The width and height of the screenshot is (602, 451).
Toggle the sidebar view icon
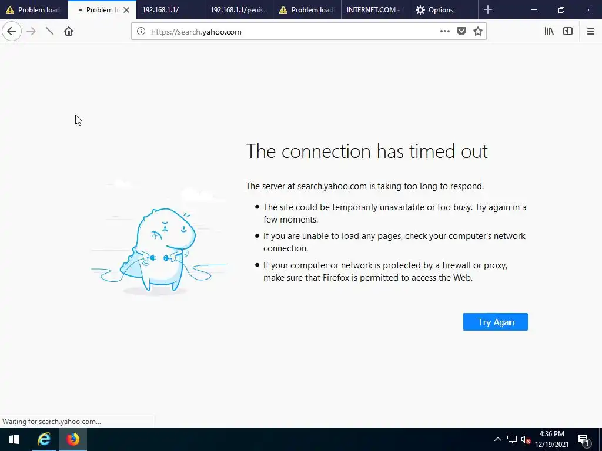click(x=568, y=32)
